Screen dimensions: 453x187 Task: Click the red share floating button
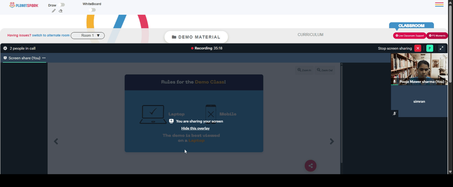(311, 166)
